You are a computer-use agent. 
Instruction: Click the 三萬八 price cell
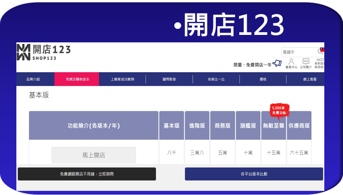tap(197, 153)
